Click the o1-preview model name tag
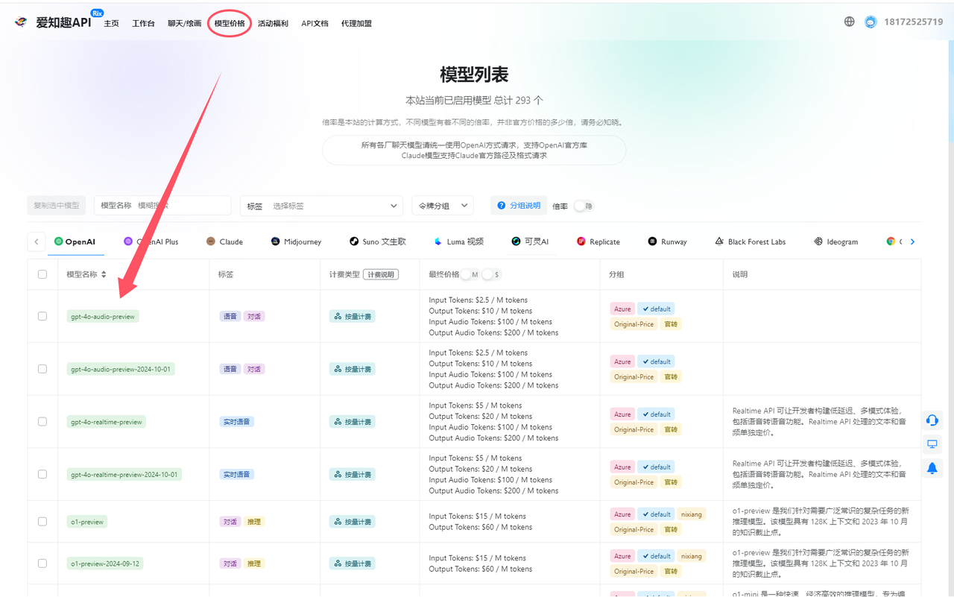Screen dimensions: 954x597 point(87,522)
